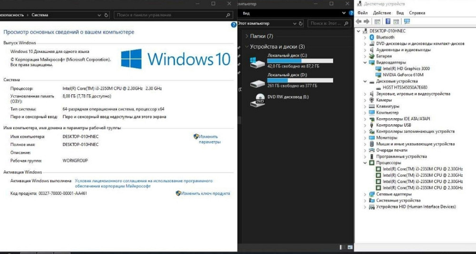476x254 pixels.
Task: Click the blue help icon in System window
Action: (x=234, y=25)
